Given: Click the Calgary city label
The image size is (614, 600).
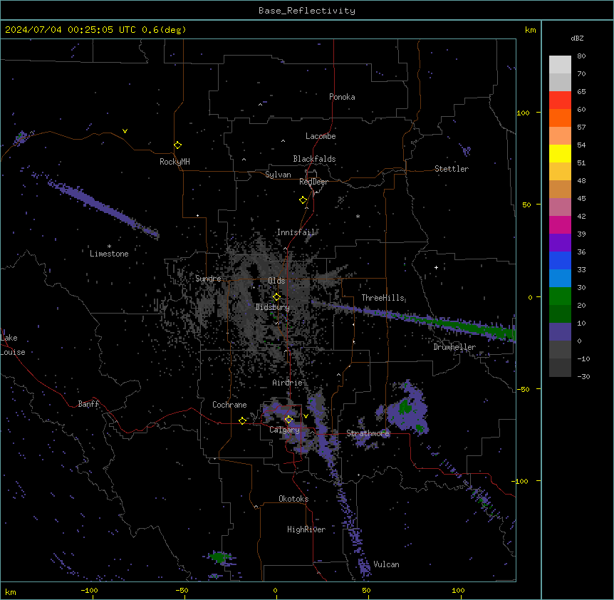Looking at the screenshot, I should [284, 430].
